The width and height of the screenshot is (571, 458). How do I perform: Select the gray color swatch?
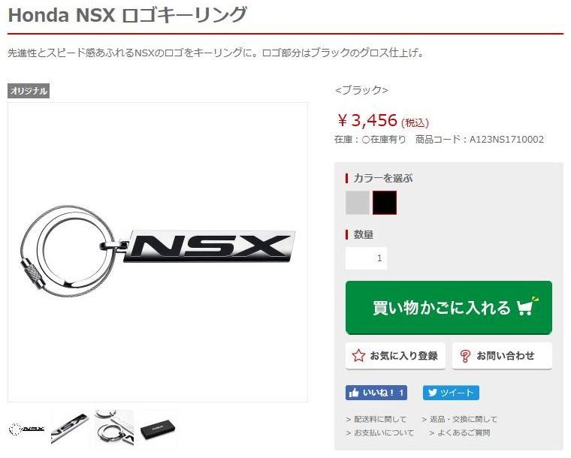(357, 203)
